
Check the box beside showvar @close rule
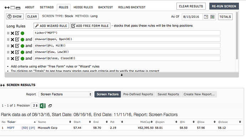click(8, 59)
